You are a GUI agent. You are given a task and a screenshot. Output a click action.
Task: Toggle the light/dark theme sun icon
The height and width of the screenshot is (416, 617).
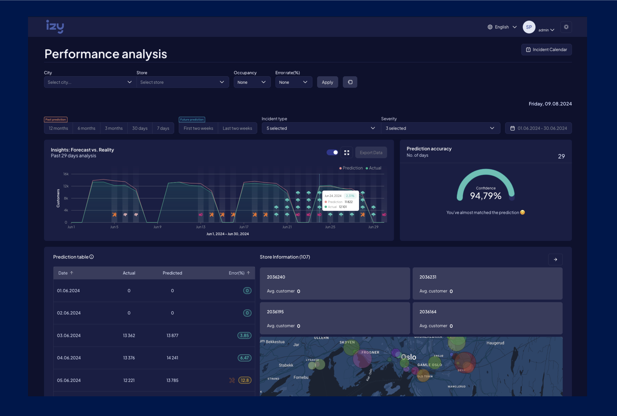(566, 27)
